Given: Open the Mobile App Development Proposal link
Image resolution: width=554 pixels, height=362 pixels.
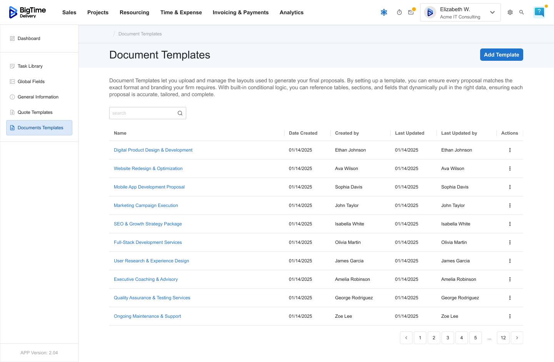Looking at the screenshot, I should tap(149, 187).
